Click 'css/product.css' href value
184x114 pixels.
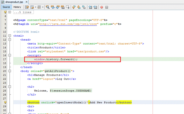tap(91, 51)
